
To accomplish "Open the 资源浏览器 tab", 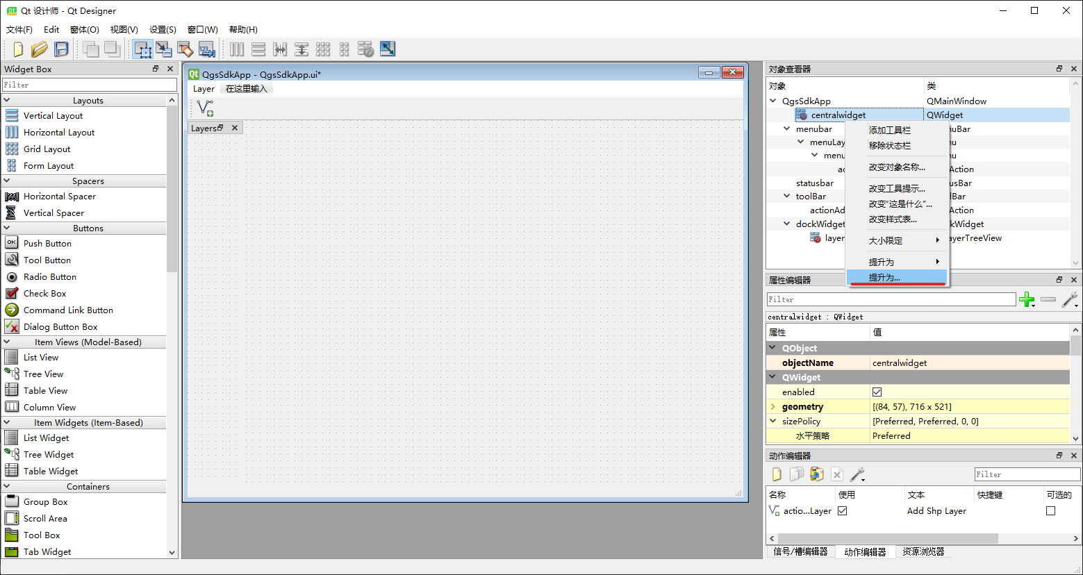I will point(923,551).
